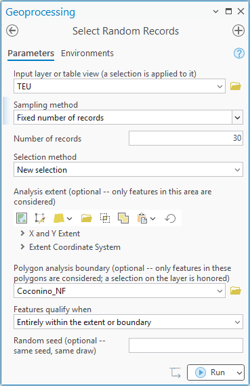This screenshot has height=386, width=250.
Task: Click the clipboard extent icon
Action: (x=142, y=218)
